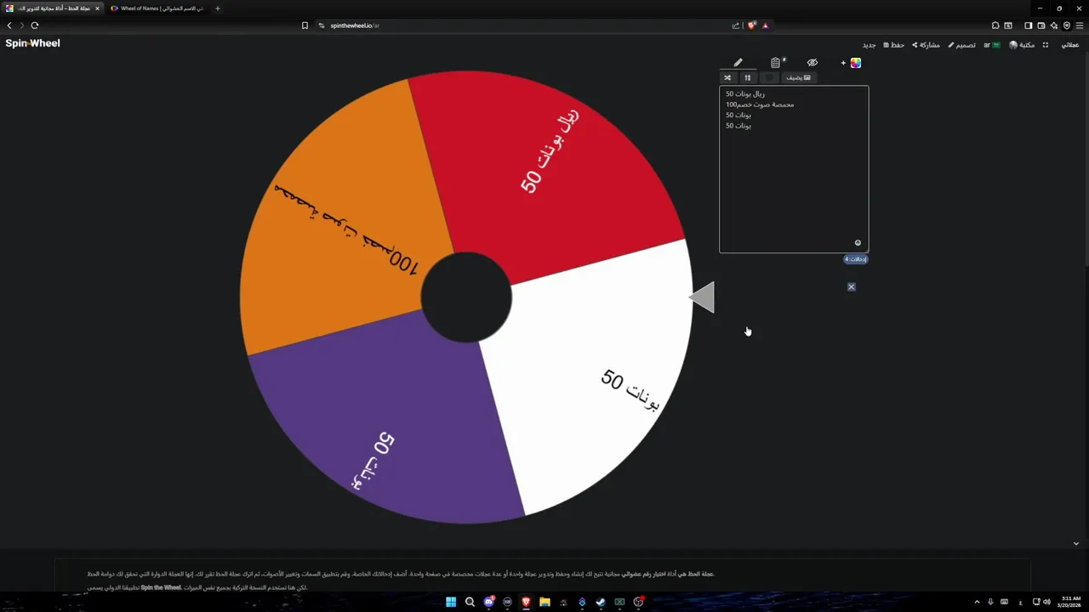
Task: Click the share page icon in address bar
Action: click(x=736, y=25)
